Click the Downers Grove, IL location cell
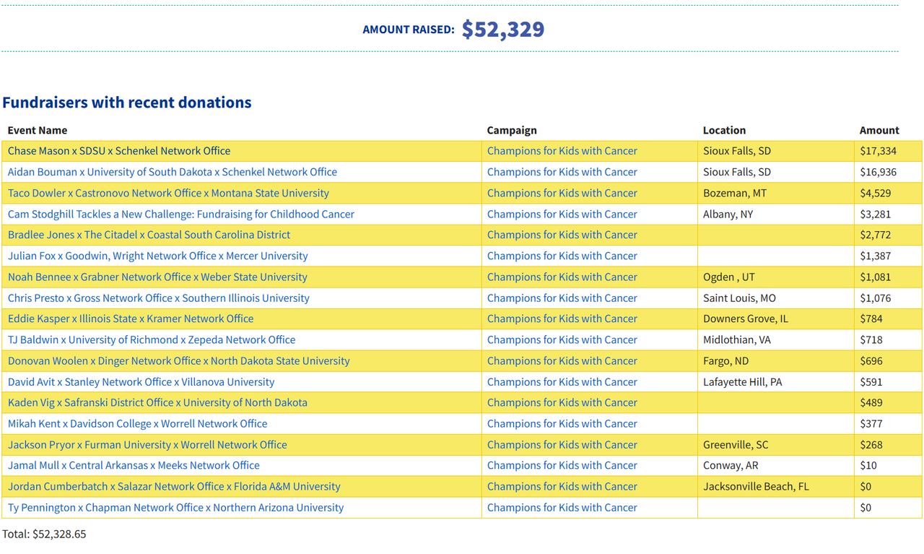This screenshot has height=554, width=924. tap(776, 319)
